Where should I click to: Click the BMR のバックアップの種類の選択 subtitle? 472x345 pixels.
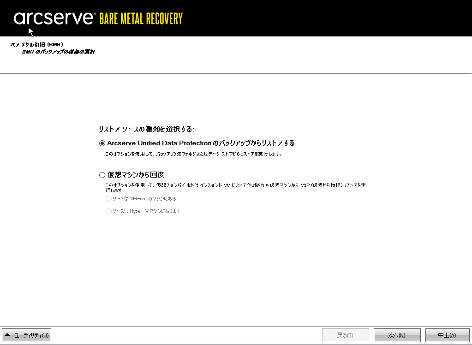coord(56,52)
